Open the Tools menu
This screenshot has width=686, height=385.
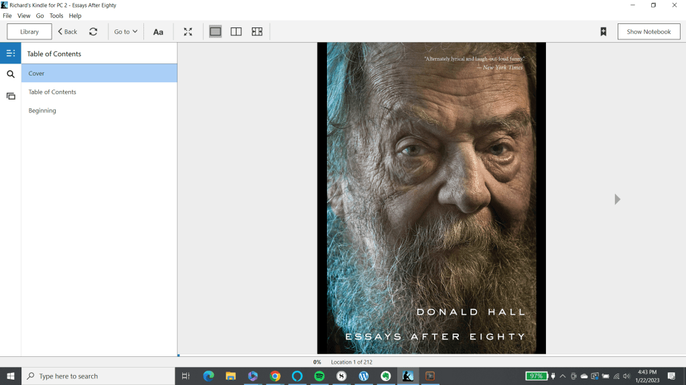pyautogui.click(x=56, y=15)
